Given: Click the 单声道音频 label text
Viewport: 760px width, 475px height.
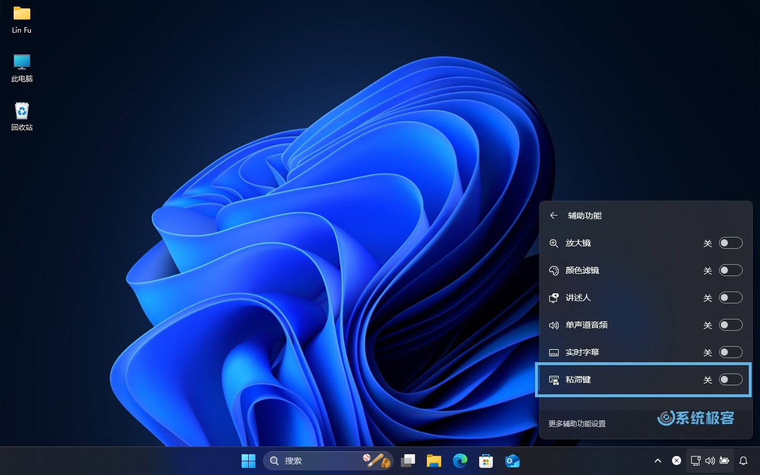Looking at the screenshot, I should [x=587, y=325].
